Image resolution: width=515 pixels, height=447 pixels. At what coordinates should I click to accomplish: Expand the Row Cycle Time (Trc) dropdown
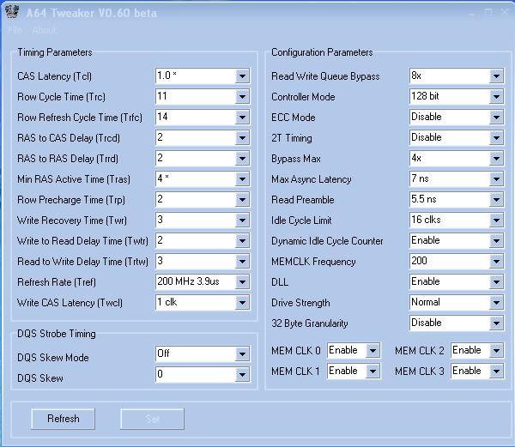pos(242,97)
